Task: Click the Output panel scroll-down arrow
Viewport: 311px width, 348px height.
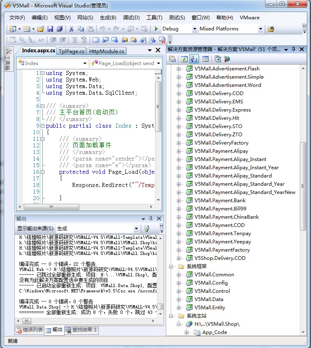Action: (x=161, y=314)
